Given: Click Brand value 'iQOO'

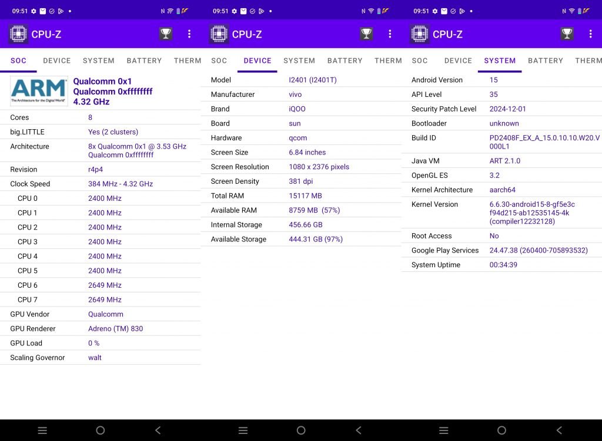Looking at the screenshot, I should pos(297,109).
